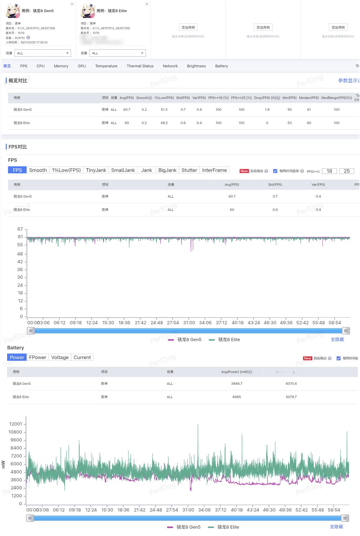Click the help icon beside Drop(FPS) [/h]
The image size is (360, 536).
point(278,98)
